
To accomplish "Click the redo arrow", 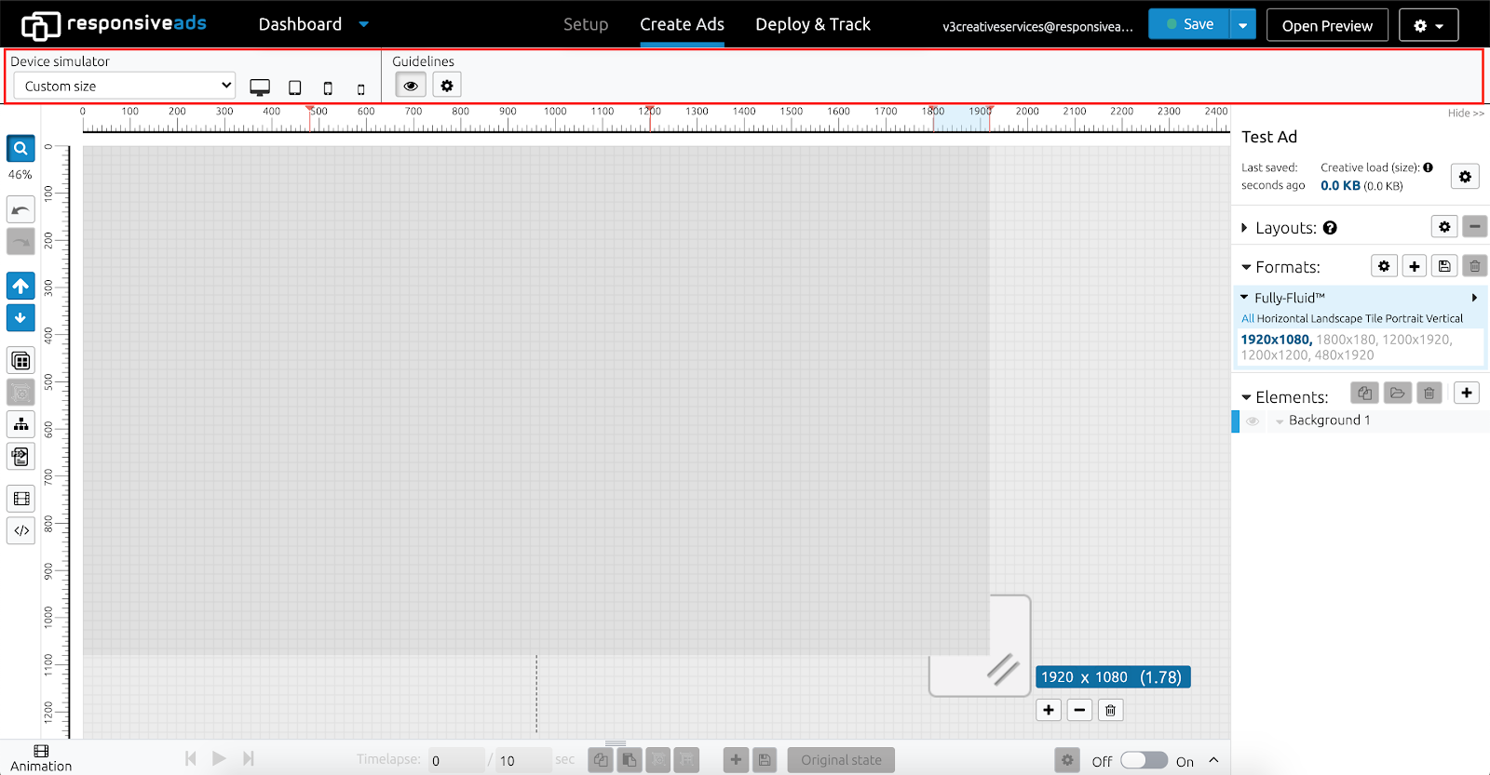I will 20,242.
